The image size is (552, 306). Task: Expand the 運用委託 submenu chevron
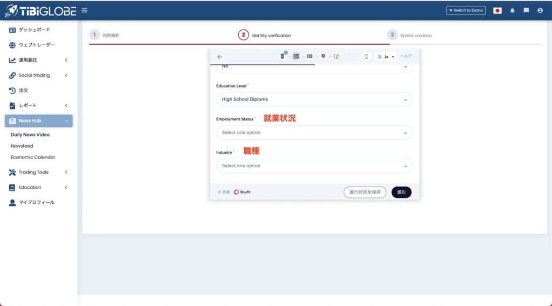pyautogui.click(x=66, y=60)
